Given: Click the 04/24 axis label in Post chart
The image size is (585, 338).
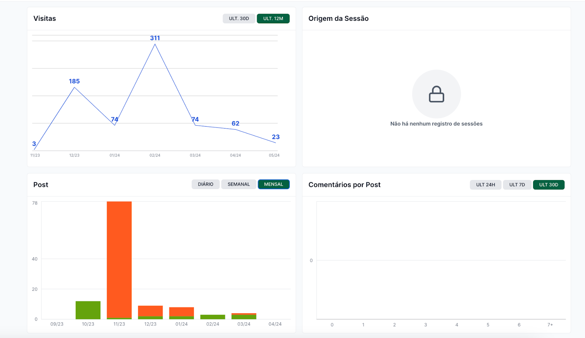Looking at the screenshot, I should 275,324.
